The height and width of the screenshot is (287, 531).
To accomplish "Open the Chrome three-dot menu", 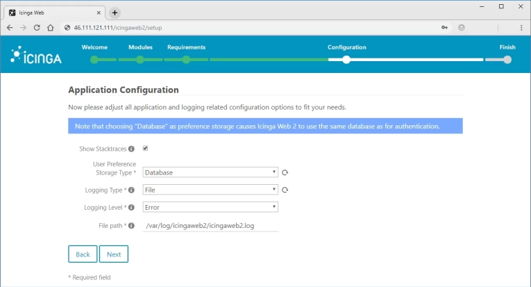I will click(x=521, y=27).
